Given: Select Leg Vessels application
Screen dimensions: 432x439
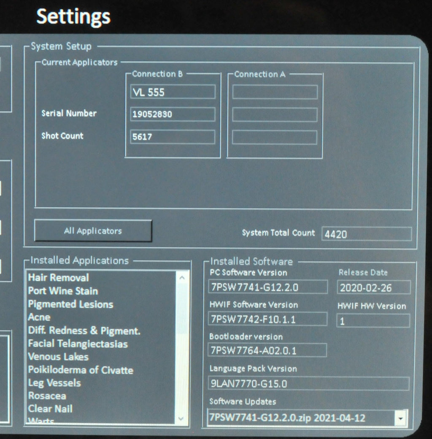Looking at the screenshot, I should 54,383.
